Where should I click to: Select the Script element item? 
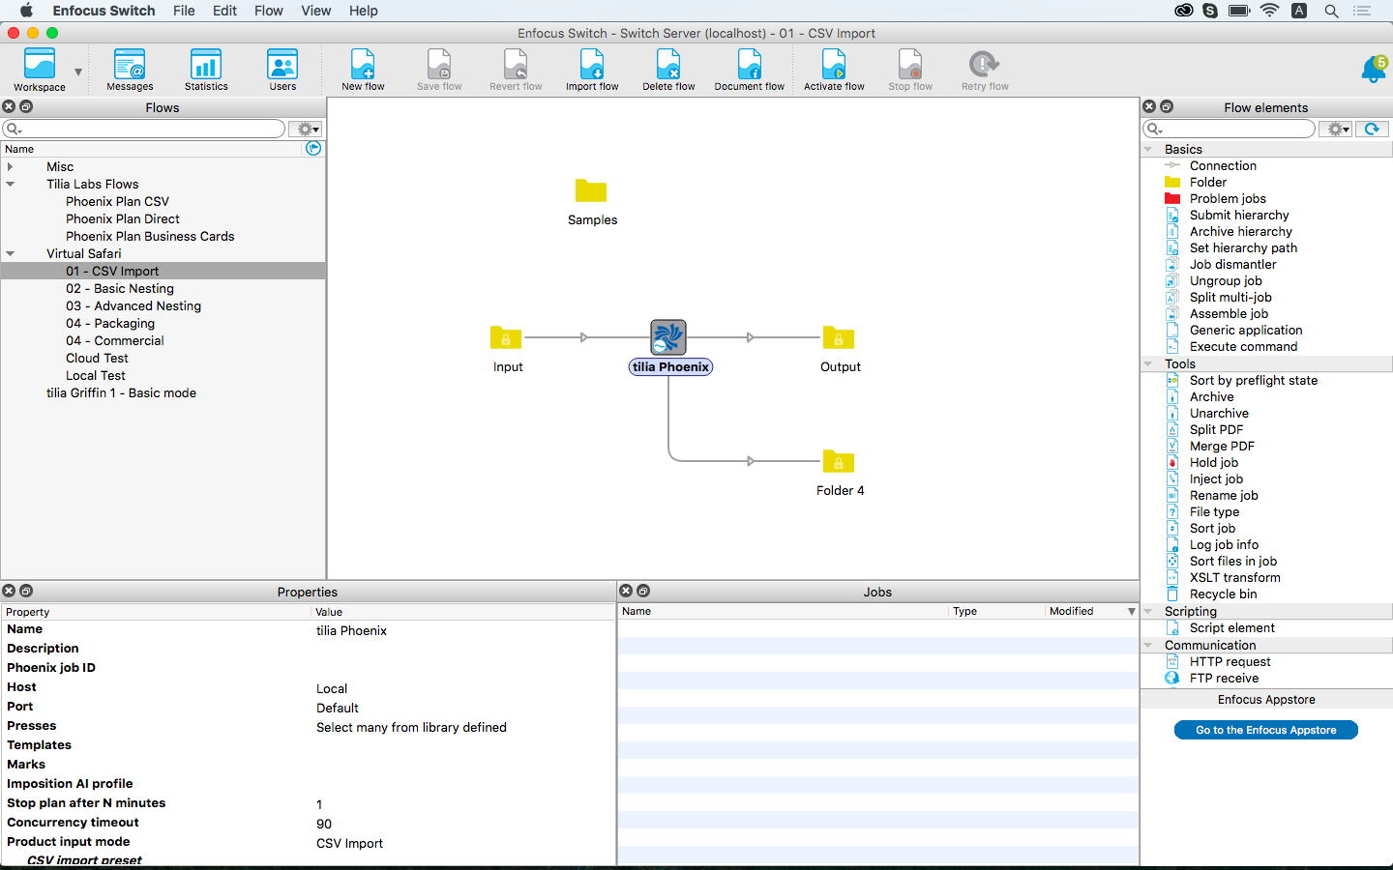click(1231, 628)
